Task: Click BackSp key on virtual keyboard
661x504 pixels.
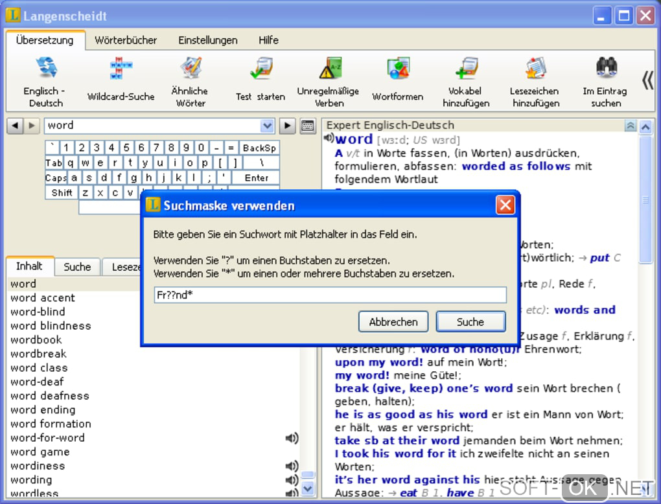Action: click(259, 148)
